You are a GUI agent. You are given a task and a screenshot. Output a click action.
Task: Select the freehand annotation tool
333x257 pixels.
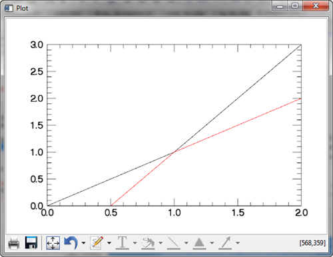pos(148,243)
